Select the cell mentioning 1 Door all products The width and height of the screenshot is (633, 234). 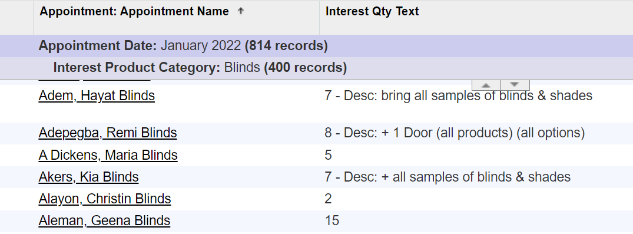[455, 133]
